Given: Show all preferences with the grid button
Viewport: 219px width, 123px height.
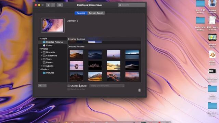Looking at the screenshot, I should 60,5.
